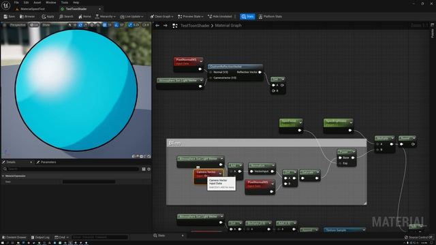The image size is (436, 245).
Task: Open the Lit view mode dropdown
Action: click(x=34, y=25)
